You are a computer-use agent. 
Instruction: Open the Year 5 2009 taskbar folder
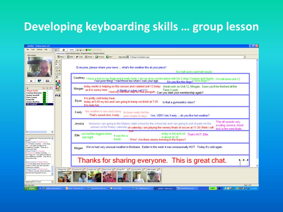tap(120, 188)
